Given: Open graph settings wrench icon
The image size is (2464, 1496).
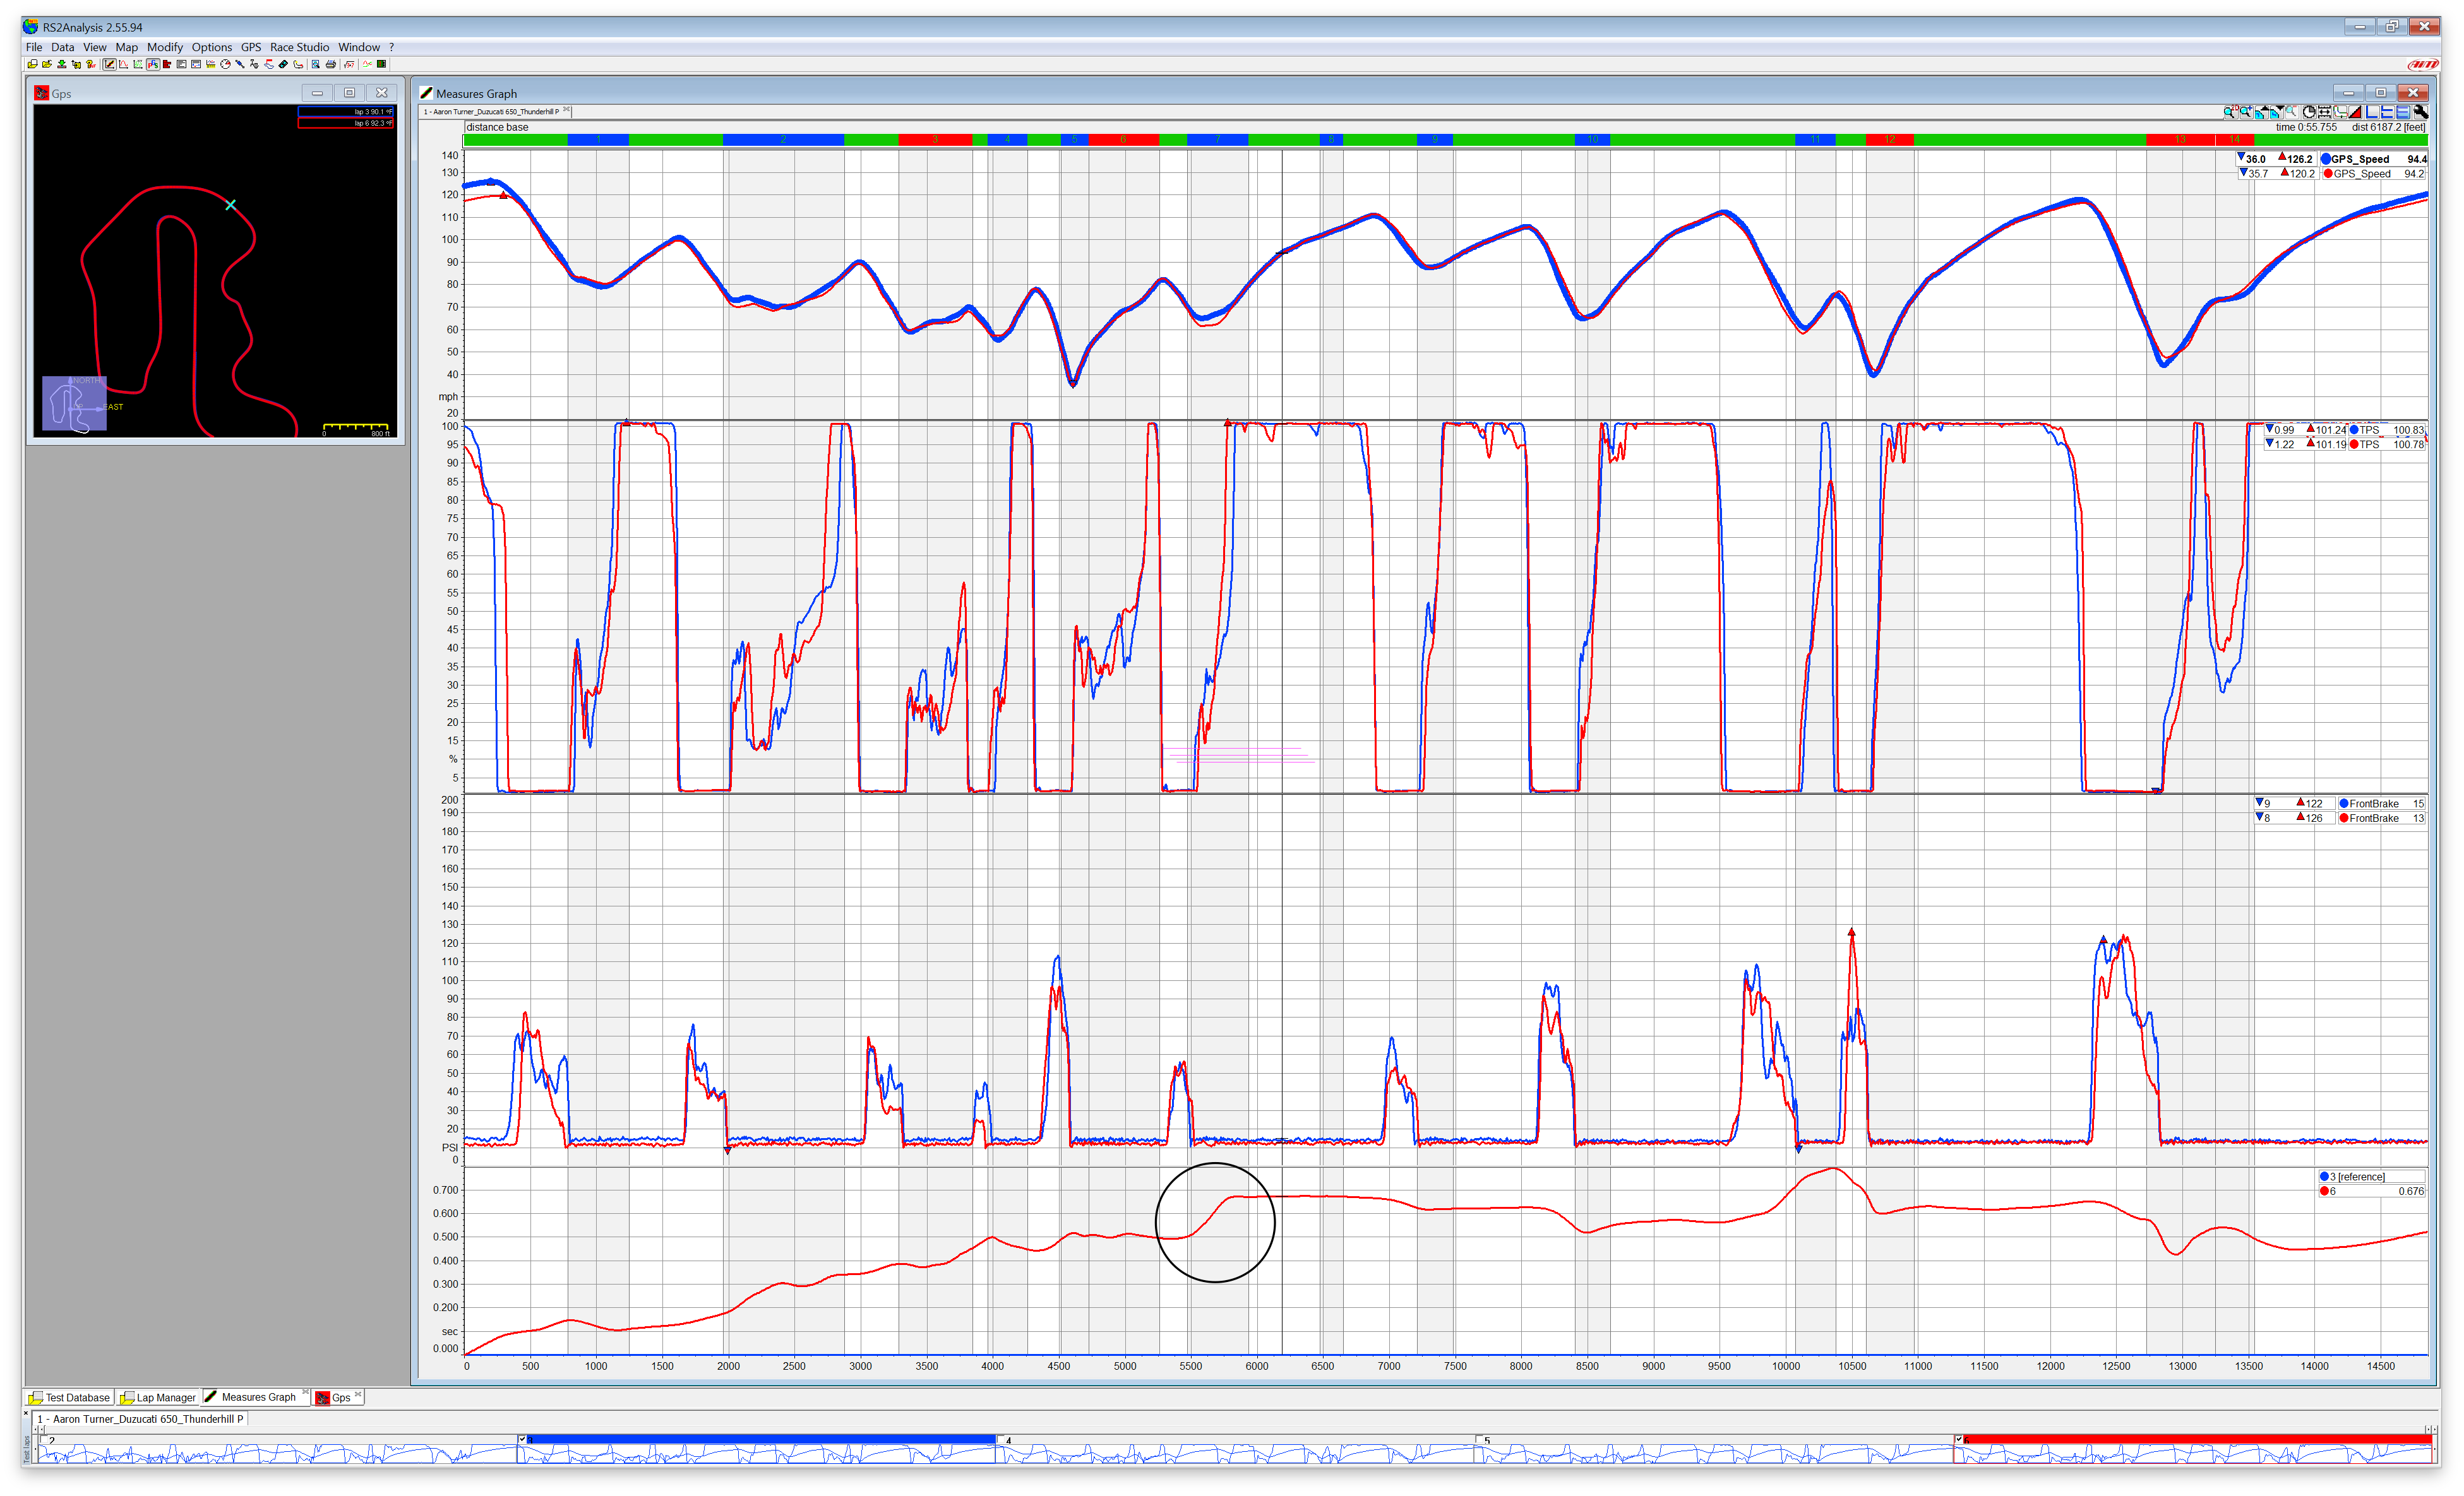Looking at the screenshot, I should tap(2421, 113).
